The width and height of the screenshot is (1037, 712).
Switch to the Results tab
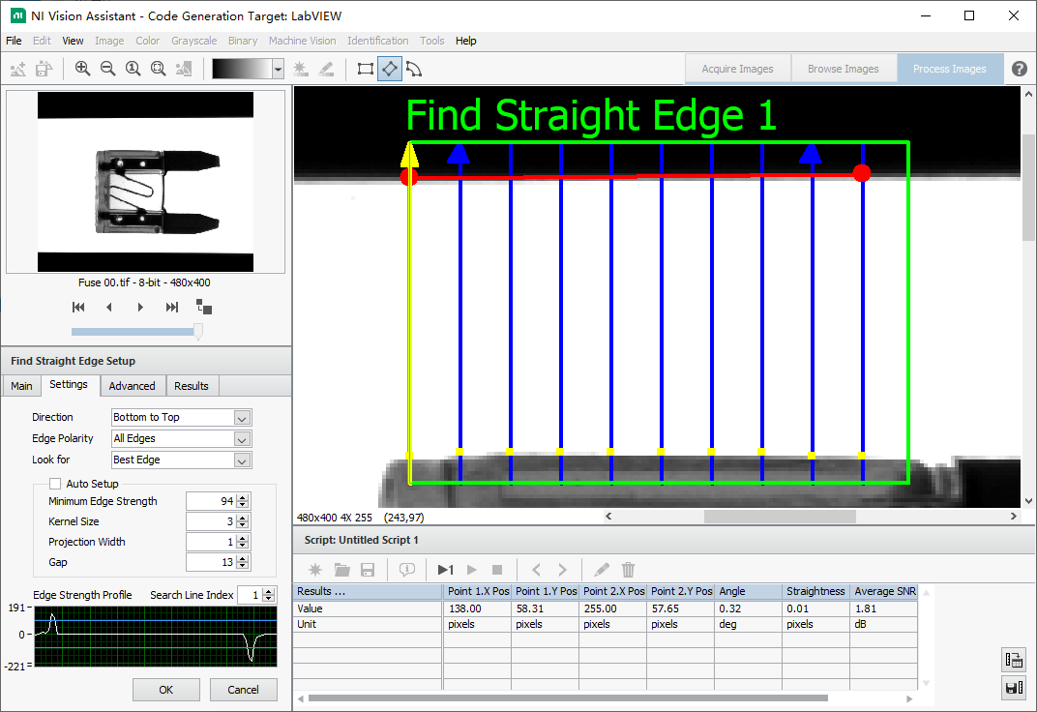(192, 386)
